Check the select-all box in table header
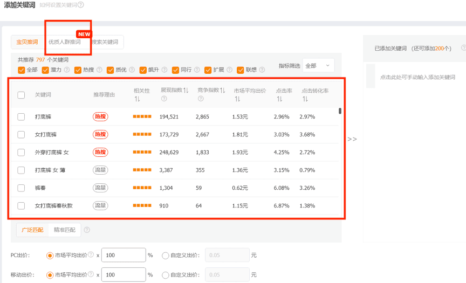Viewport: 466px width, 283px height. (21, 95)
